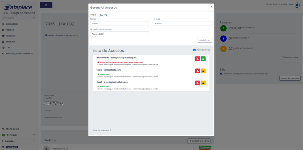The width and height of the screenshot is (303, 150).
Task: Open Pedidos in the sidebar menu
Action: pyautogui.click(x=9, y=30)
